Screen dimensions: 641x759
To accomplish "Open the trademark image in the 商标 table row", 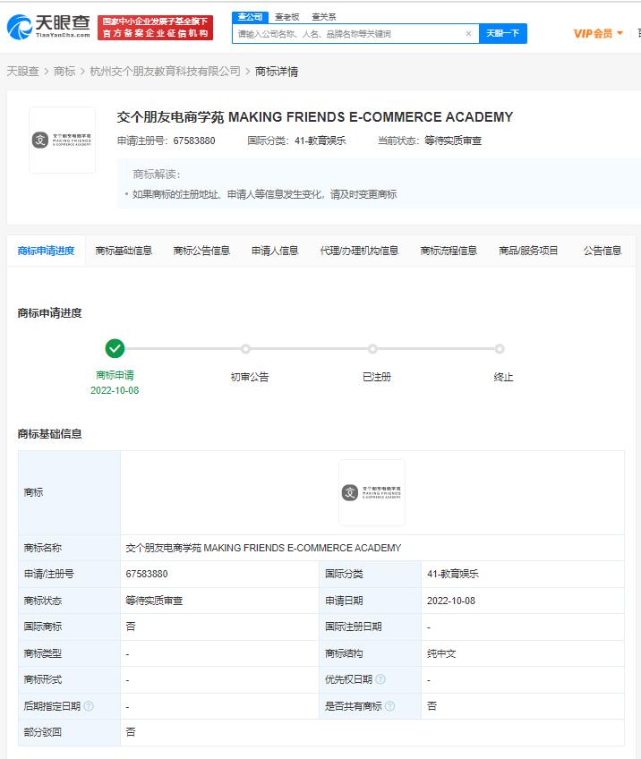I will (372, 492).
